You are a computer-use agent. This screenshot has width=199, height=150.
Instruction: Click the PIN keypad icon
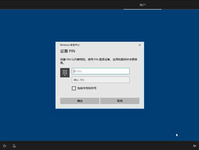tap(65, 73)
